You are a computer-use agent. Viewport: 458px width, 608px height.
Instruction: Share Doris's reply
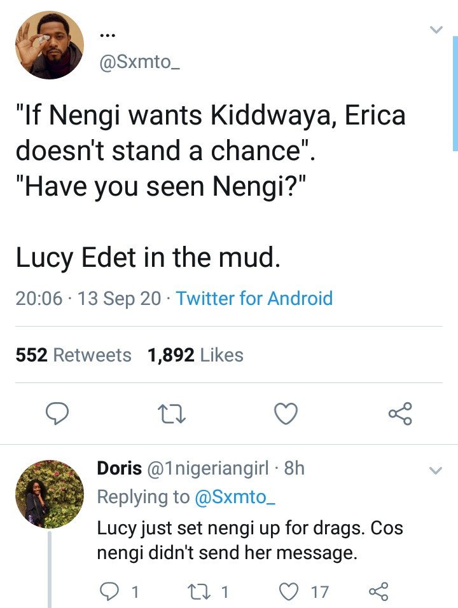point(378,591)
